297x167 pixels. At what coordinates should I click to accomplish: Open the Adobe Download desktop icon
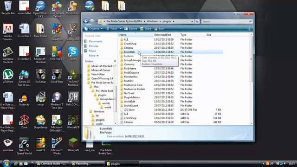[8, 32]
